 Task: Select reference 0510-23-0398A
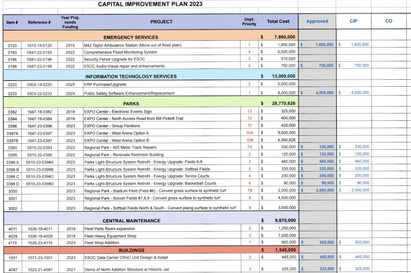(x=39, y=162)
